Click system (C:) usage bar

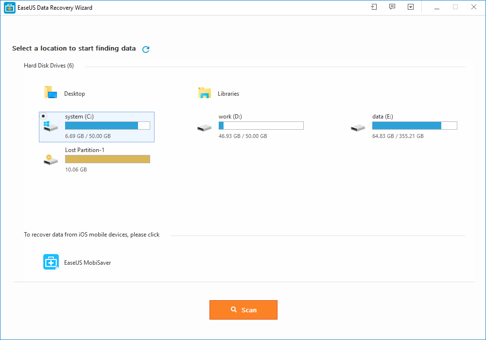[107, 125]
